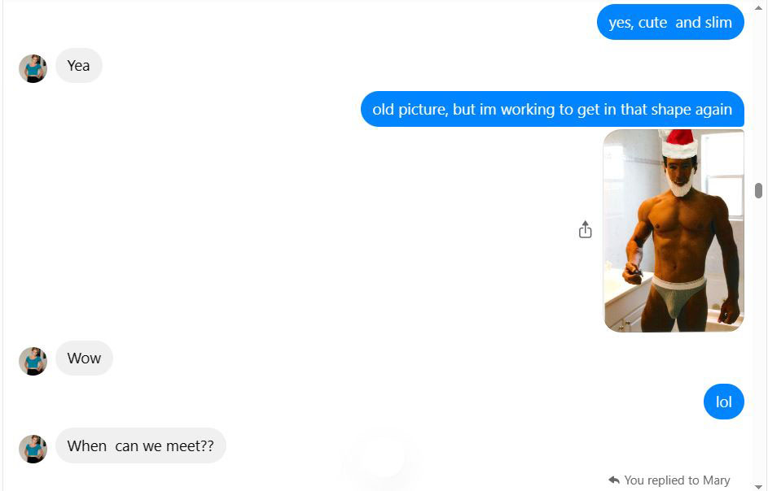Open Mary's avatar beside the Wow message
768x491 pixels.
(x=33, y=362)
